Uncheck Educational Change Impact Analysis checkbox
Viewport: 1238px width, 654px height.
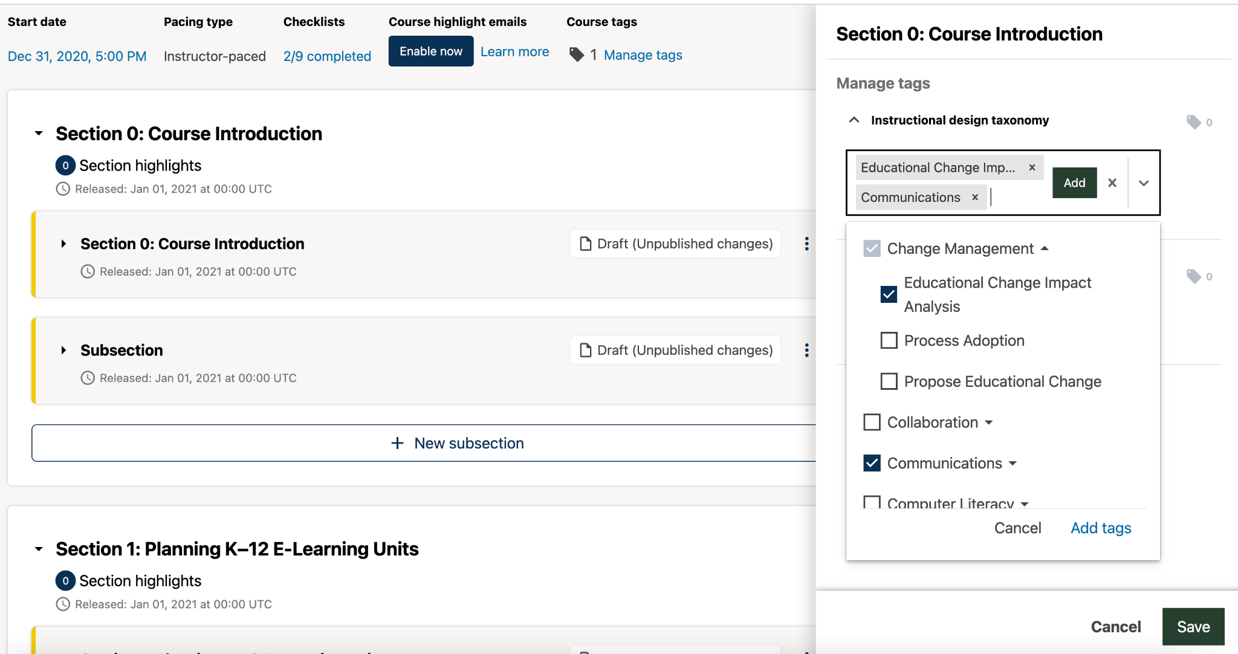889,294
